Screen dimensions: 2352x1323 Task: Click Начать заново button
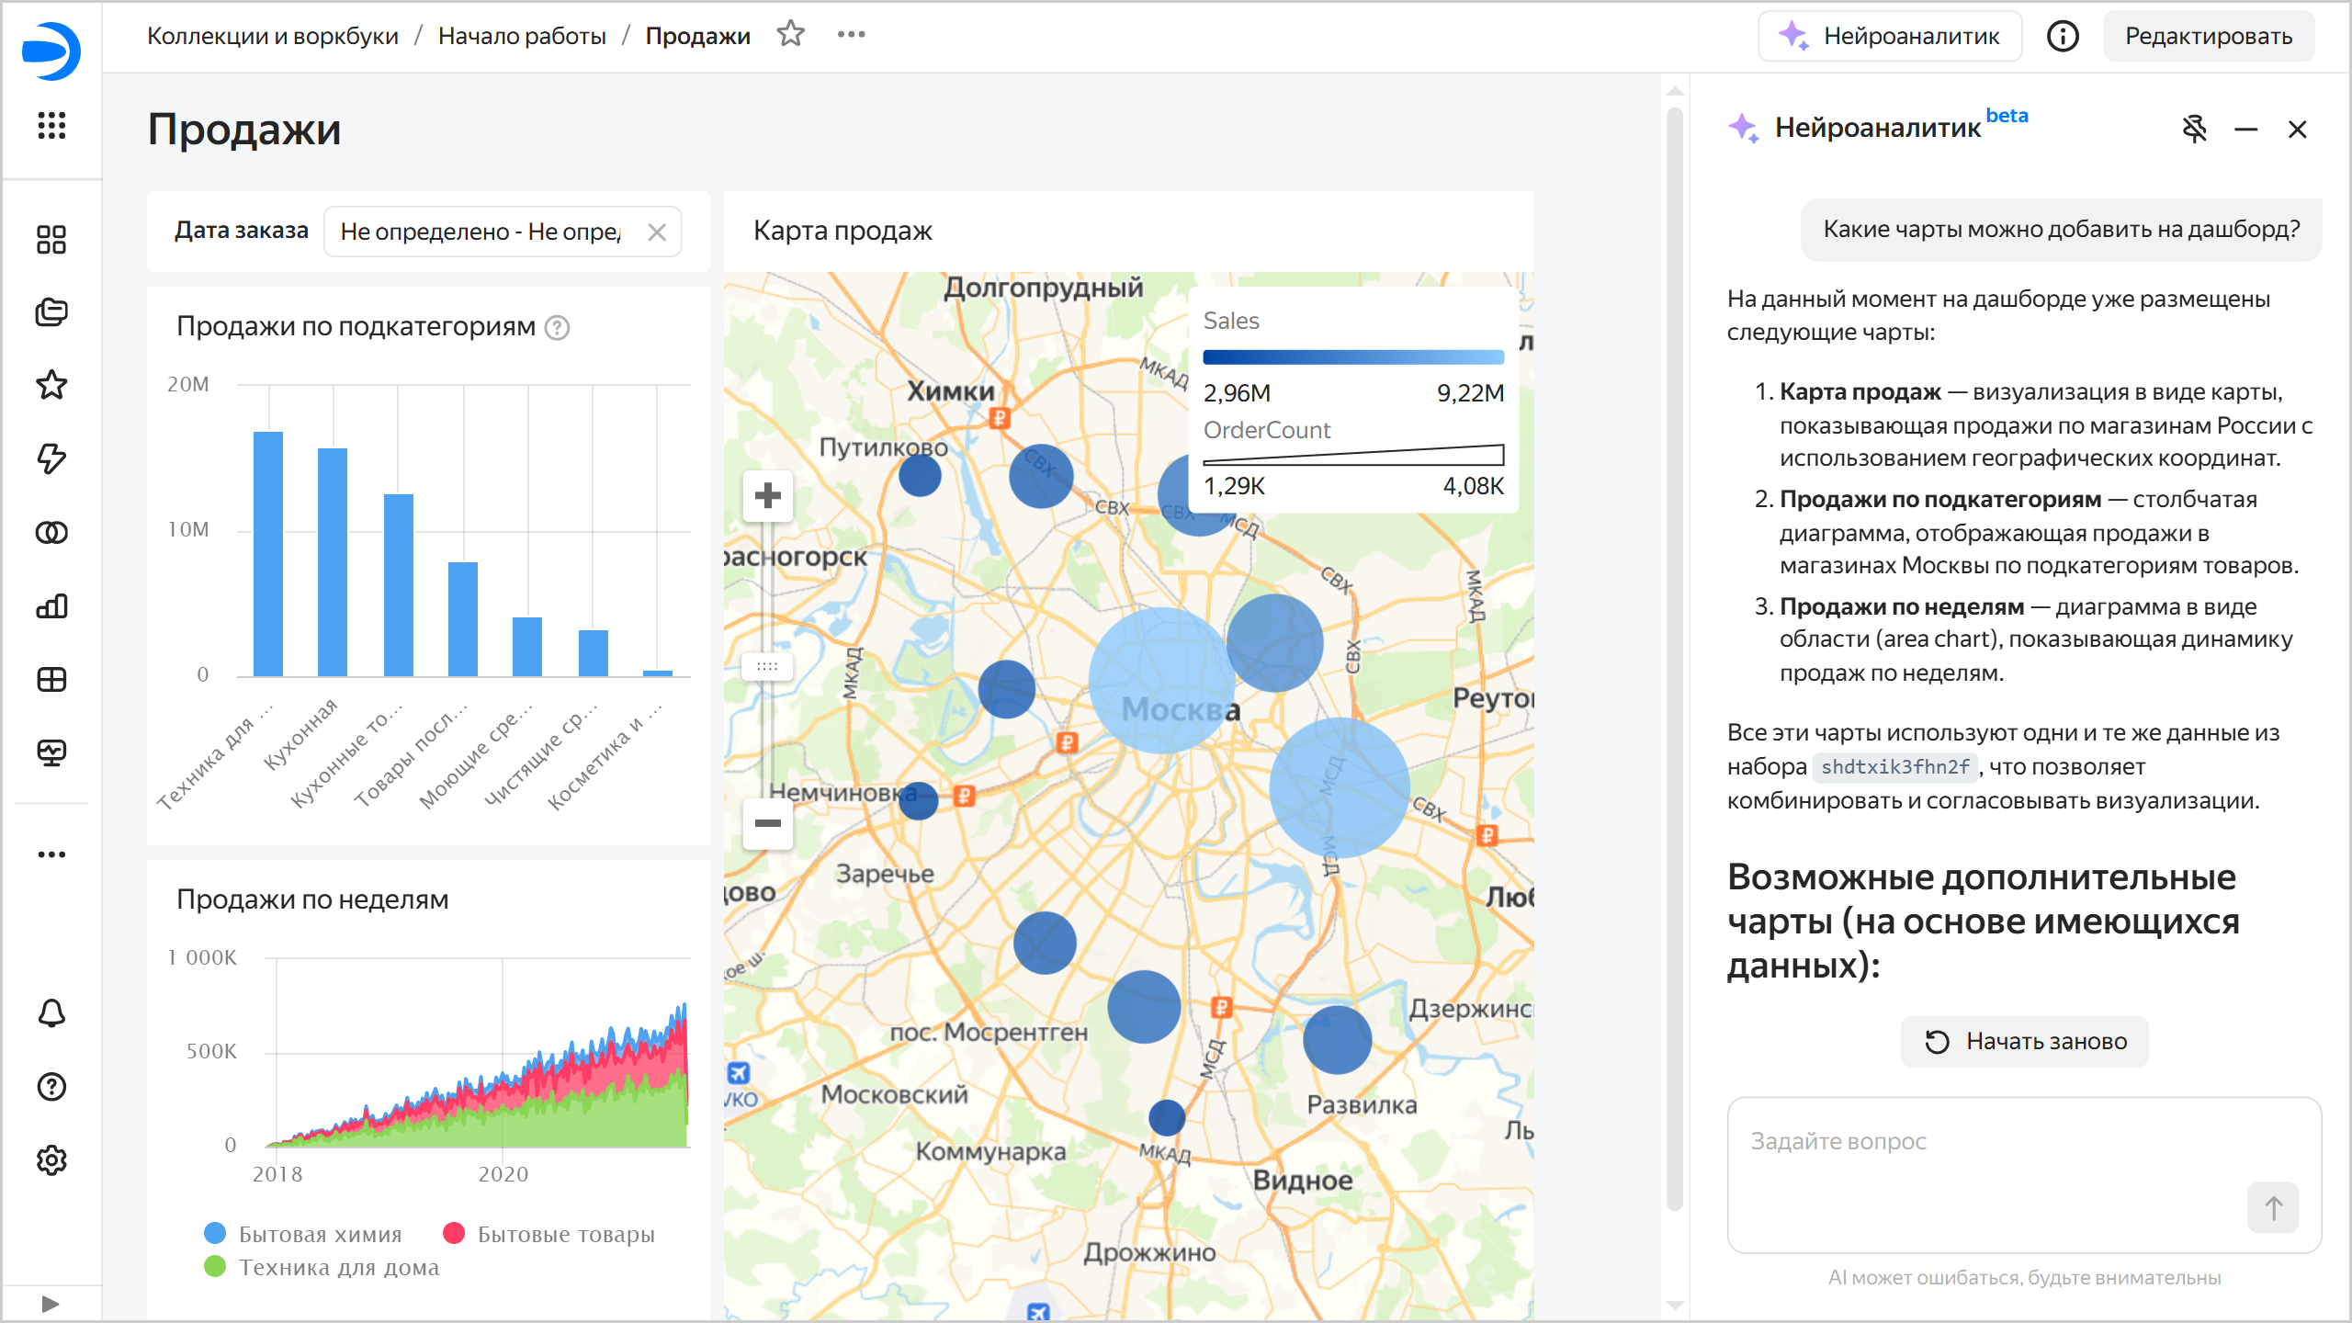(x=2024, y=1041)
